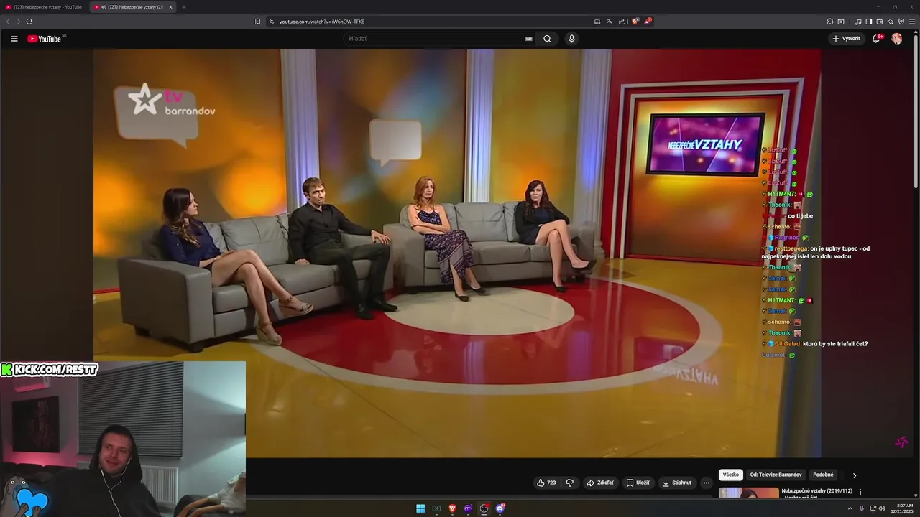This screenshot has width=920, height=517.
Task: Open options for Nebezpečné vztahy (2019/112) video
Action: (x=860, y=492)
